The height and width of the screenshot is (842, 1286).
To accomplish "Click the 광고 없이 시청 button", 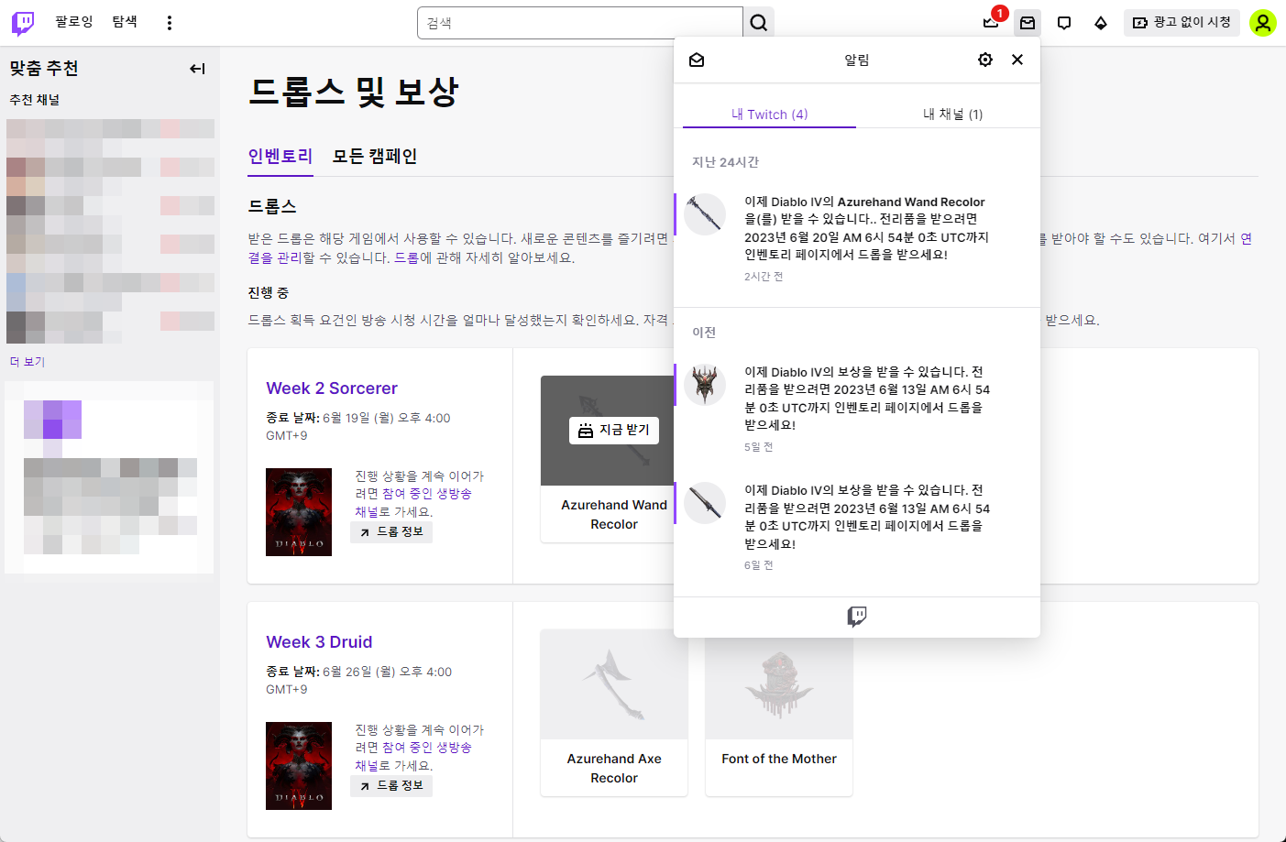I will [1182, 22].
